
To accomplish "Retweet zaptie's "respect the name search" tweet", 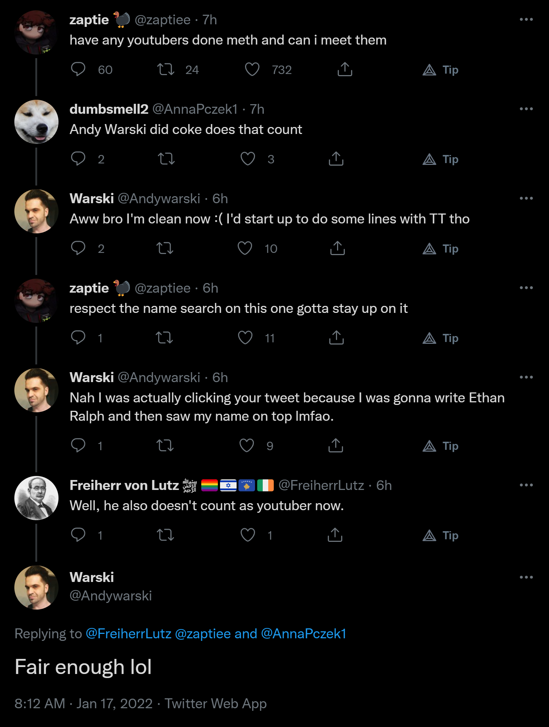I will point(164,338).
